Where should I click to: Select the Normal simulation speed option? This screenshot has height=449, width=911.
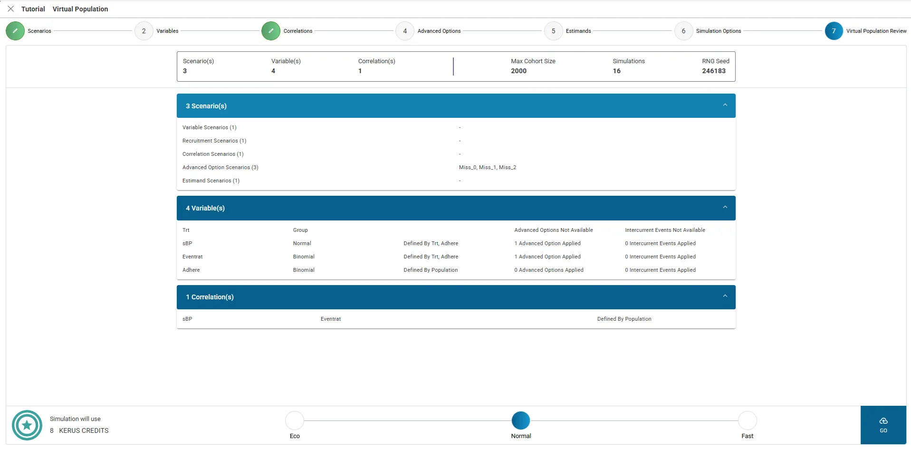click(521, 420)
